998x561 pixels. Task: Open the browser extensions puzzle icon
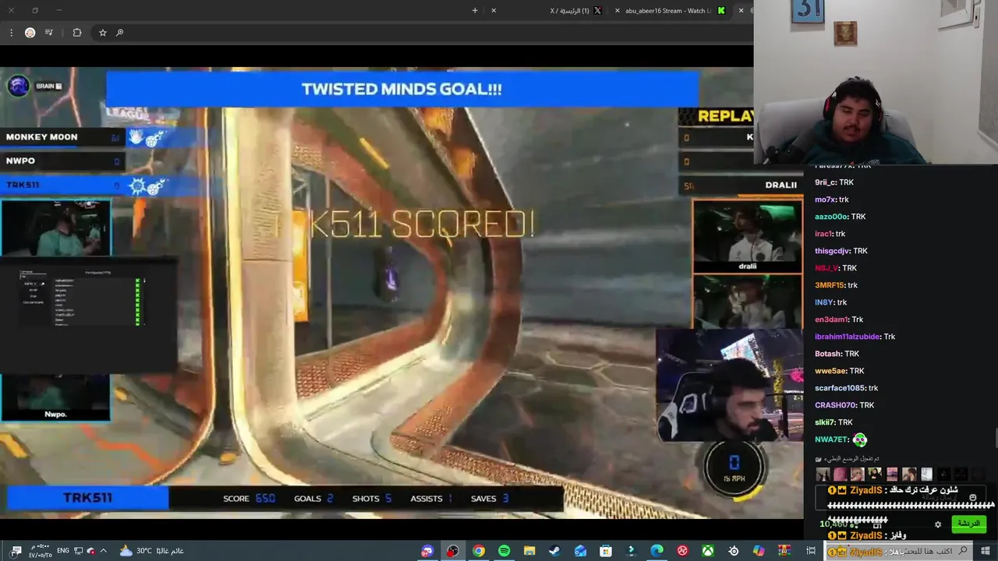[x=76, y=33]
